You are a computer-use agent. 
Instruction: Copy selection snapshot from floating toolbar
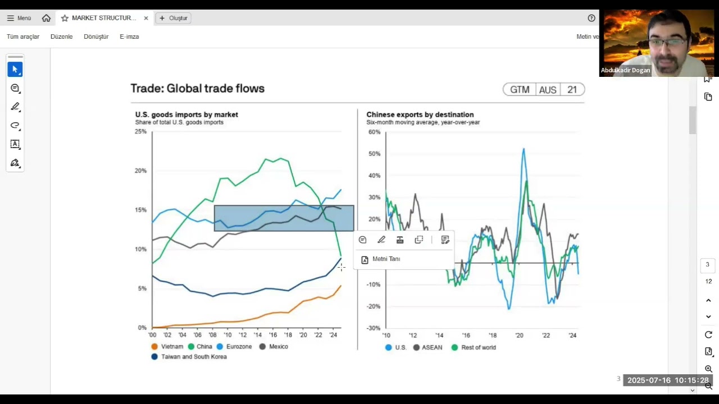418,240
